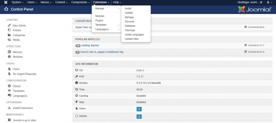
Task: Click the PHP cogs icon
Action: pyautogui.click(x=77, y=76)
